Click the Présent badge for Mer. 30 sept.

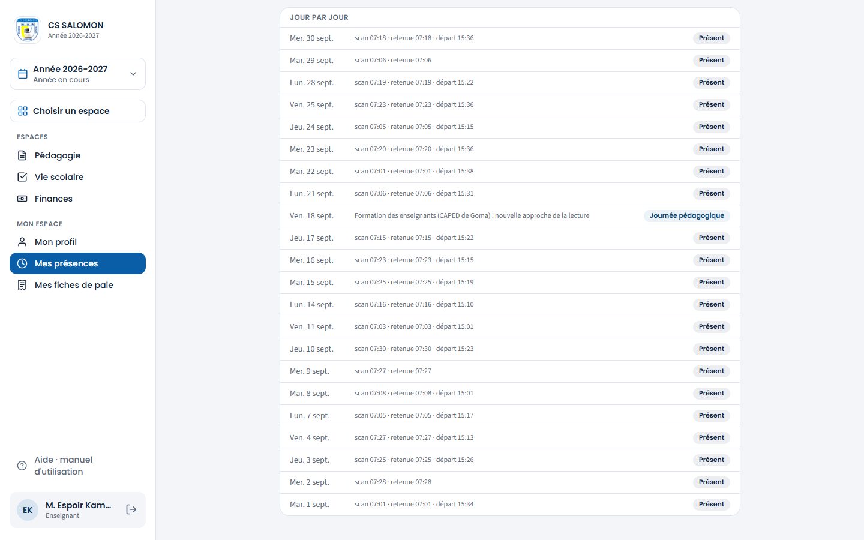[712, 38]
